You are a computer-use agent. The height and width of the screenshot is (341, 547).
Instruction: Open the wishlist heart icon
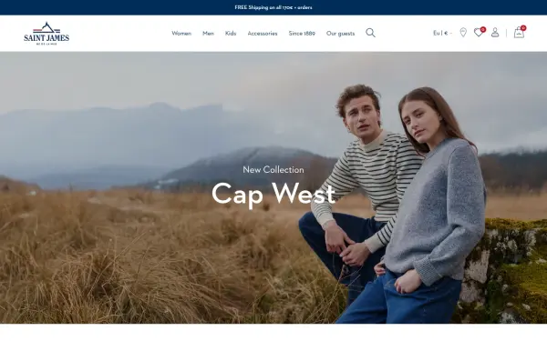coord(479,33)
